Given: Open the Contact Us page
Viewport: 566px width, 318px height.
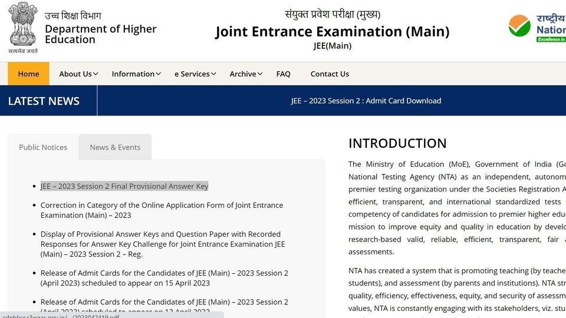Looking at the screenshot, I should 330,74.
